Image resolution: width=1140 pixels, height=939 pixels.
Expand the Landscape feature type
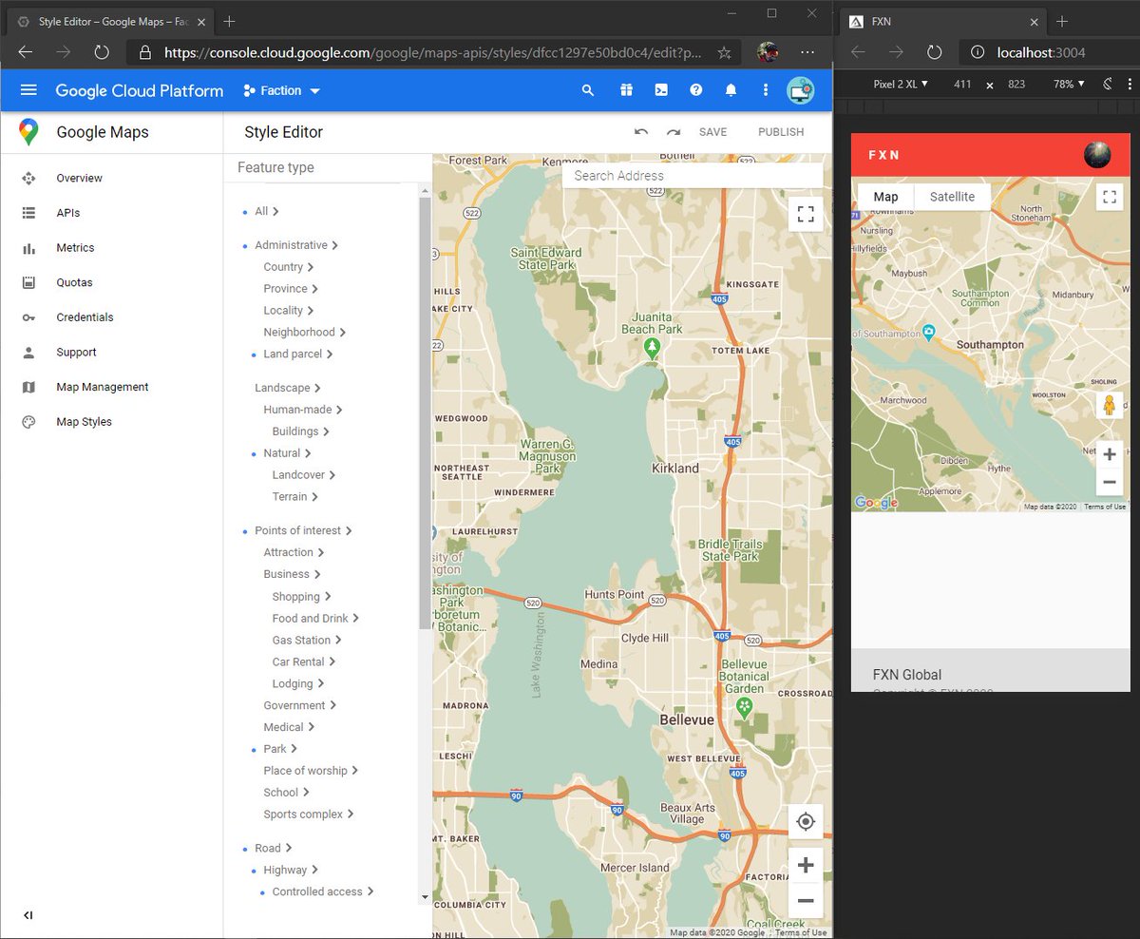(x=287, y=388)
